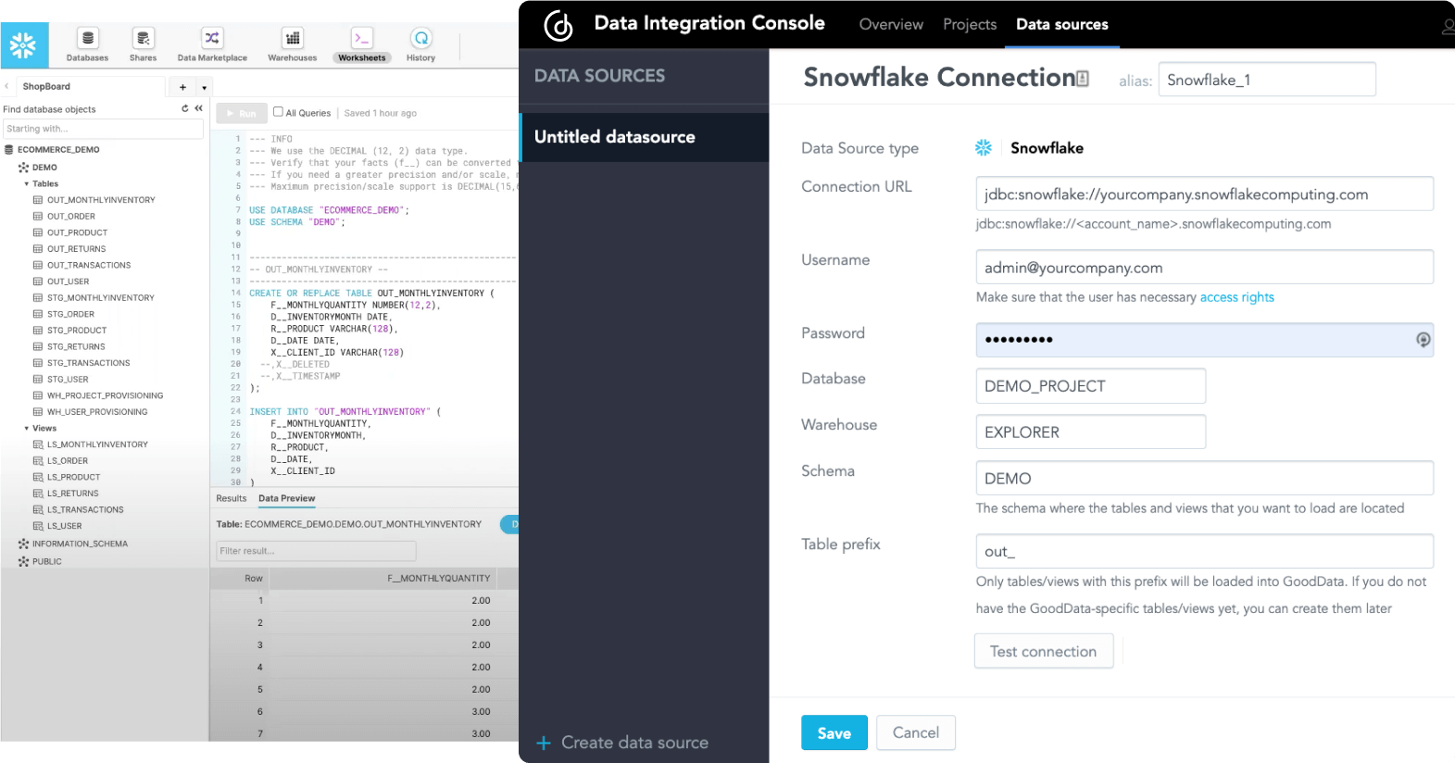Select the WH_USER_PROVISIONING table
Screen dimensions: 1455x763
pyautogui.click(x=97, y=412)
